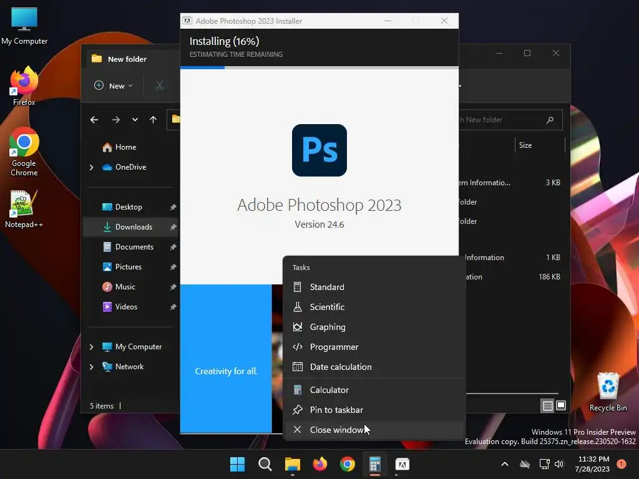The image size is (639, 479).
Task: Click the OneDrive cloud tray icon
Action: pos(525,464)
